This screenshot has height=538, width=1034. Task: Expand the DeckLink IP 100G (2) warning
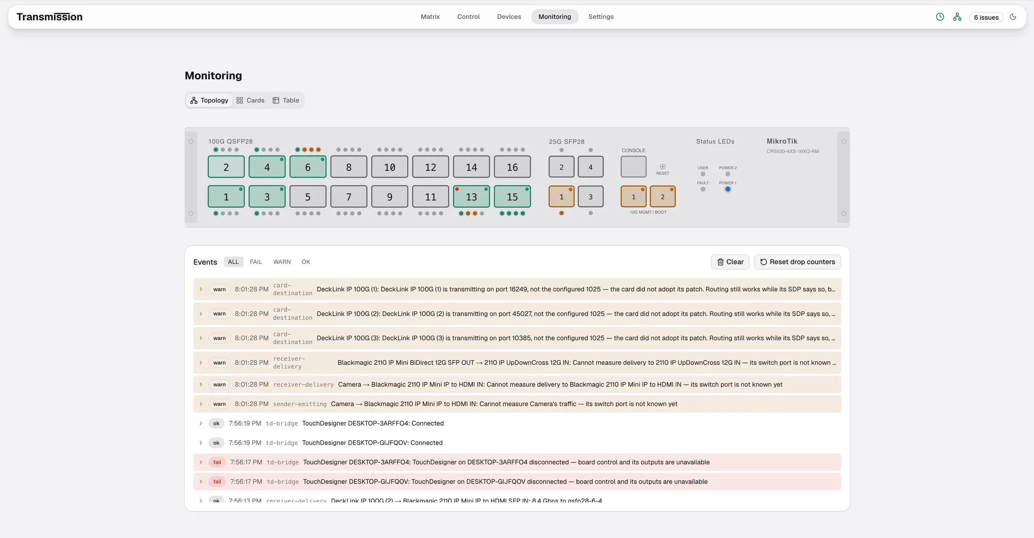coord(201,313)
